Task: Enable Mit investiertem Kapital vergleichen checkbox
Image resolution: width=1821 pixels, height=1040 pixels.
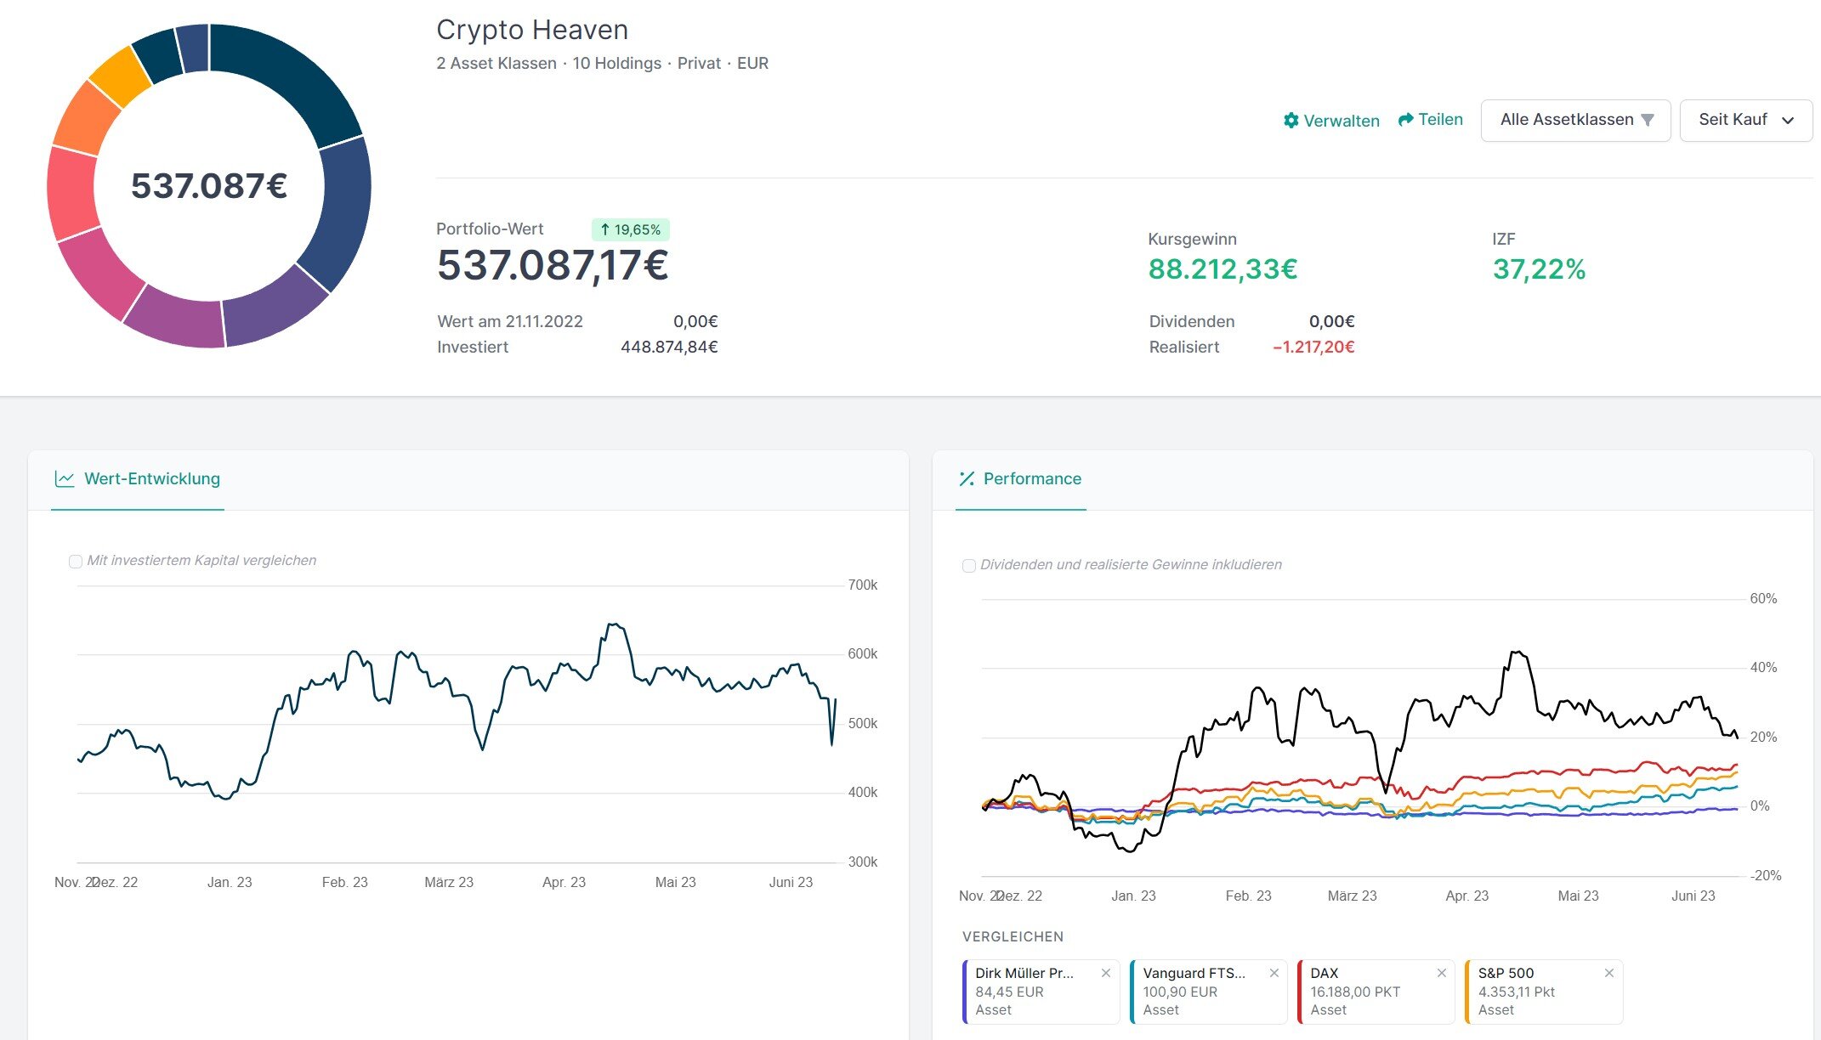Action: click(x=76, y=562)
